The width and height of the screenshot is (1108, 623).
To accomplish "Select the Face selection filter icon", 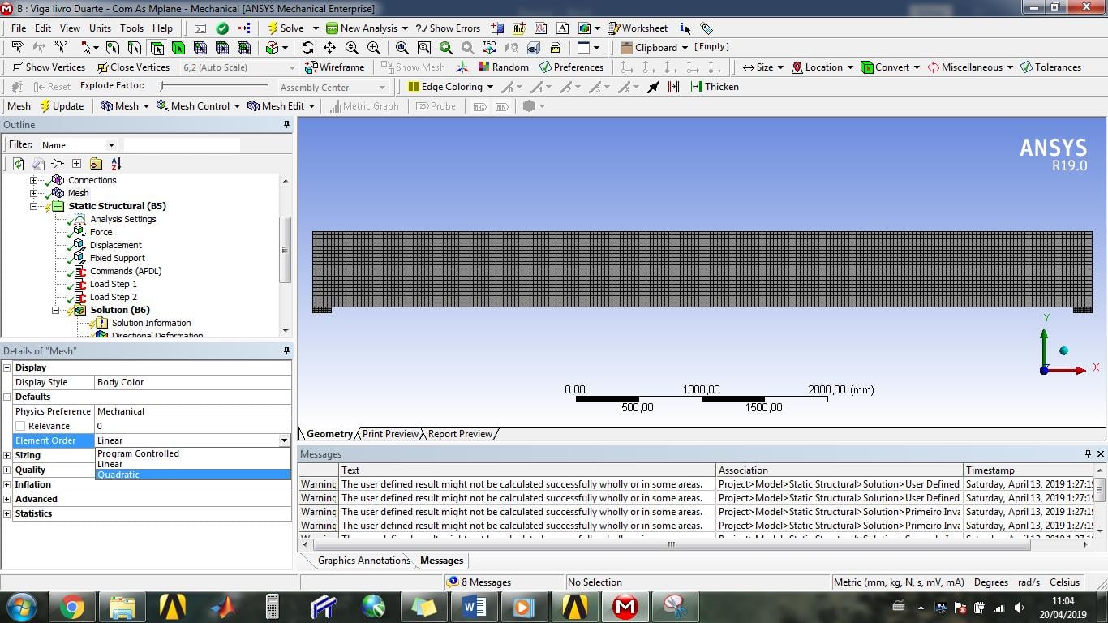I will [x=157, y=48].
